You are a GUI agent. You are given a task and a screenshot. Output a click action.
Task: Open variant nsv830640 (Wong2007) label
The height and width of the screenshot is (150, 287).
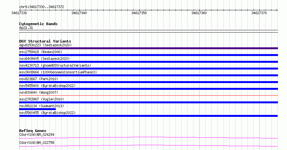tap(39, 92)
